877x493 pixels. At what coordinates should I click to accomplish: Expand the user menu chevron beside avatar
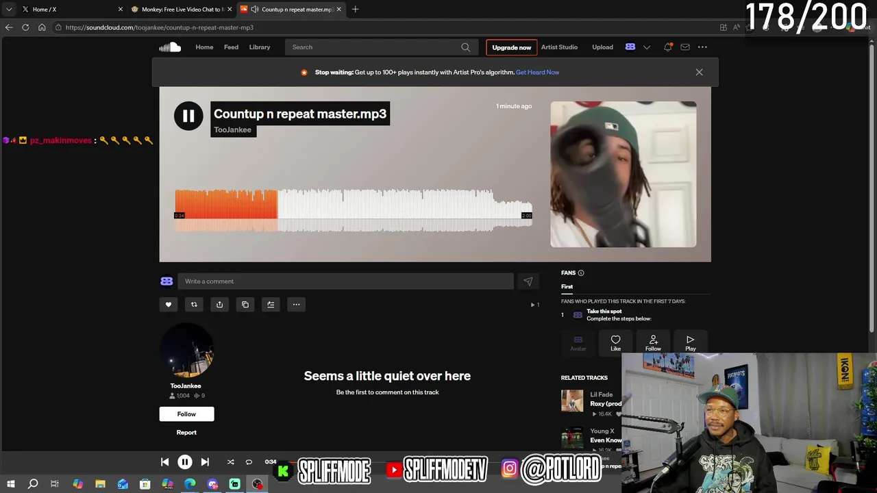pyautogui.click(x=646, y=47)
